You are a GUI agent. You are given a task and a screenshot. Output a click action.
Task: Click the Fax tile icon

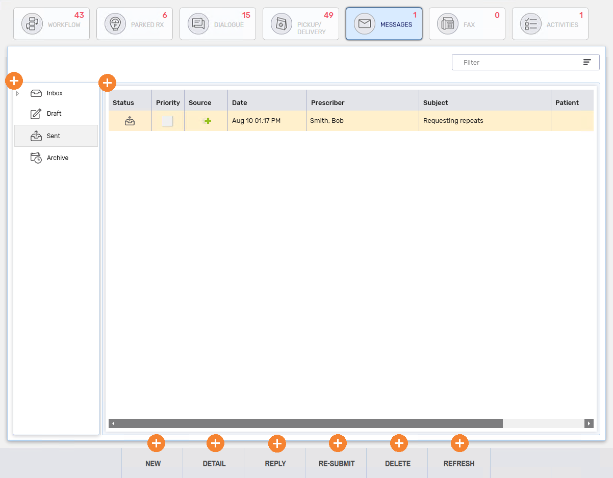[448, 24]
